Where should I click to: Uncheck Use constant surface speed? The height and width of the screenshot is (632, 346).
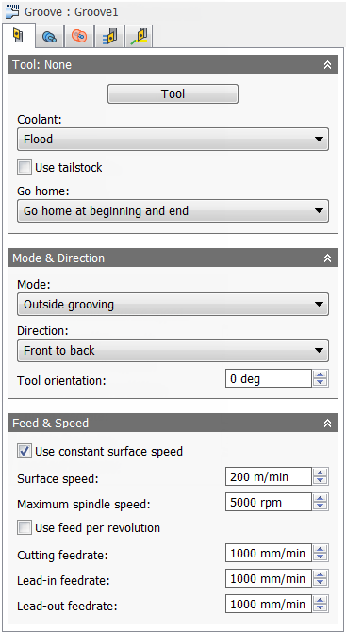coord(25,451)
